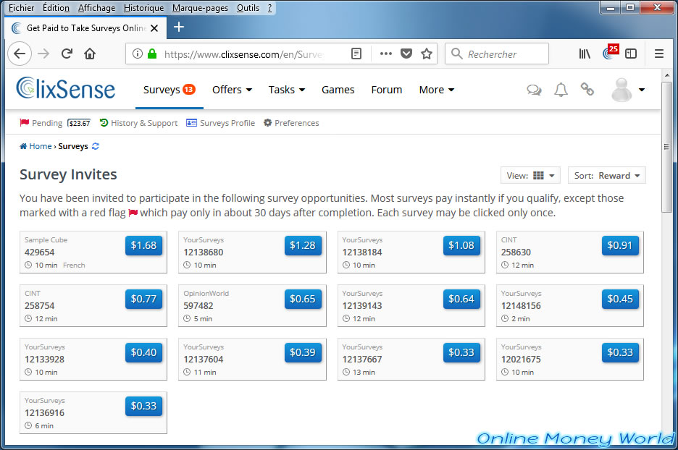Refresh survey list next to Surveys breadcrumb
The height and width of the screenshot is (450, 678).
tap(95, 146)
